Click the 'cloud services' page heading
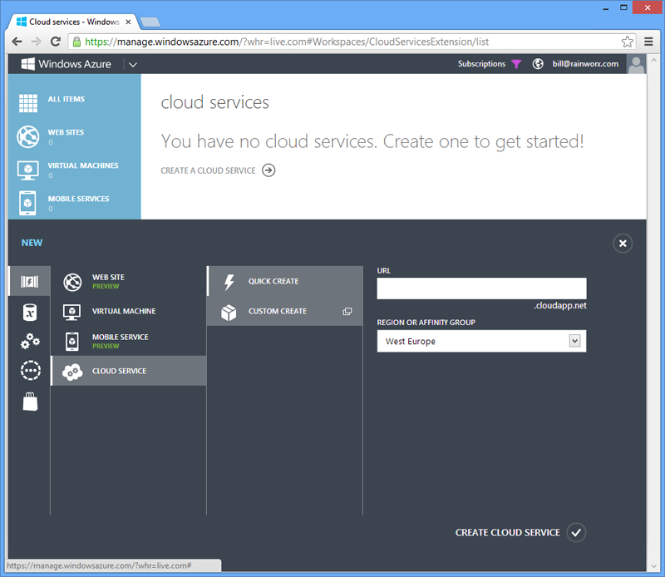 coord(214,102)
